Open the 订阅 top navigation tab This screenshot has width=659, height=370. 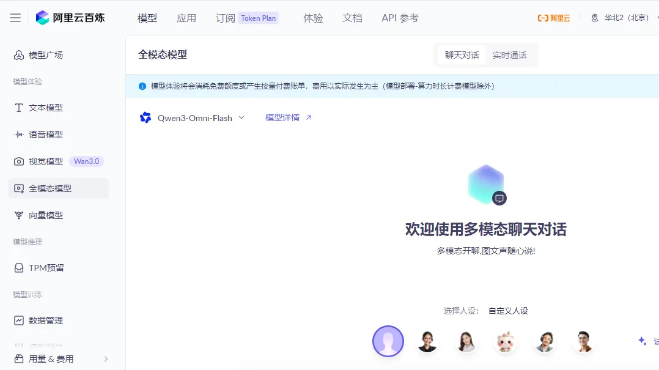click(225, 18)
